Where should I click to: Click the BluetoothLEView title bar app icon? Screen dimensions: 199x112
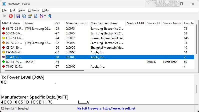(4, 4)
